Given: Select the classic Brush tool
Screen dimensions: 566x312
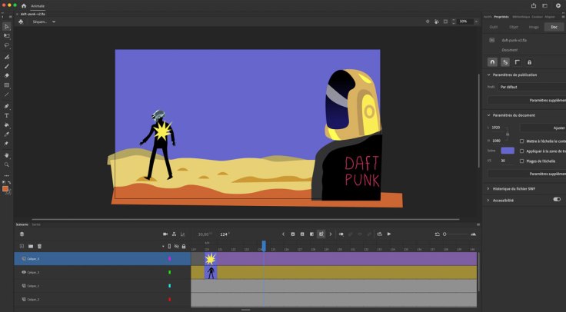Looking at the screenshot, I should 6,66.
